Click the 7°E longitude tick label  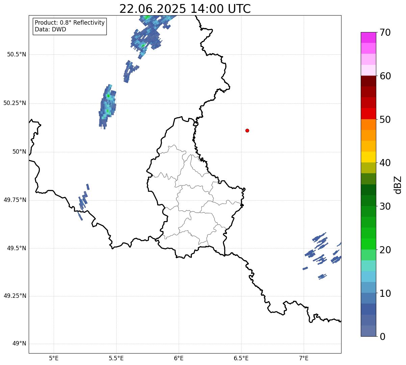tap(304, 358)
